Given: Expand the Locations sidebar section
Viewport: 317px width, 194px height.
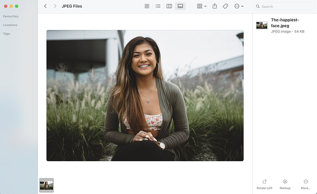Looking at the screenshot, I should (x=10, y=25).
